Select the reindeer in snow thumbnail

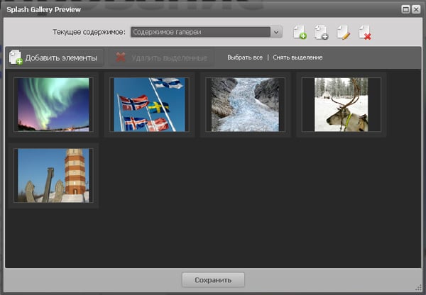[x=341, y=104]
